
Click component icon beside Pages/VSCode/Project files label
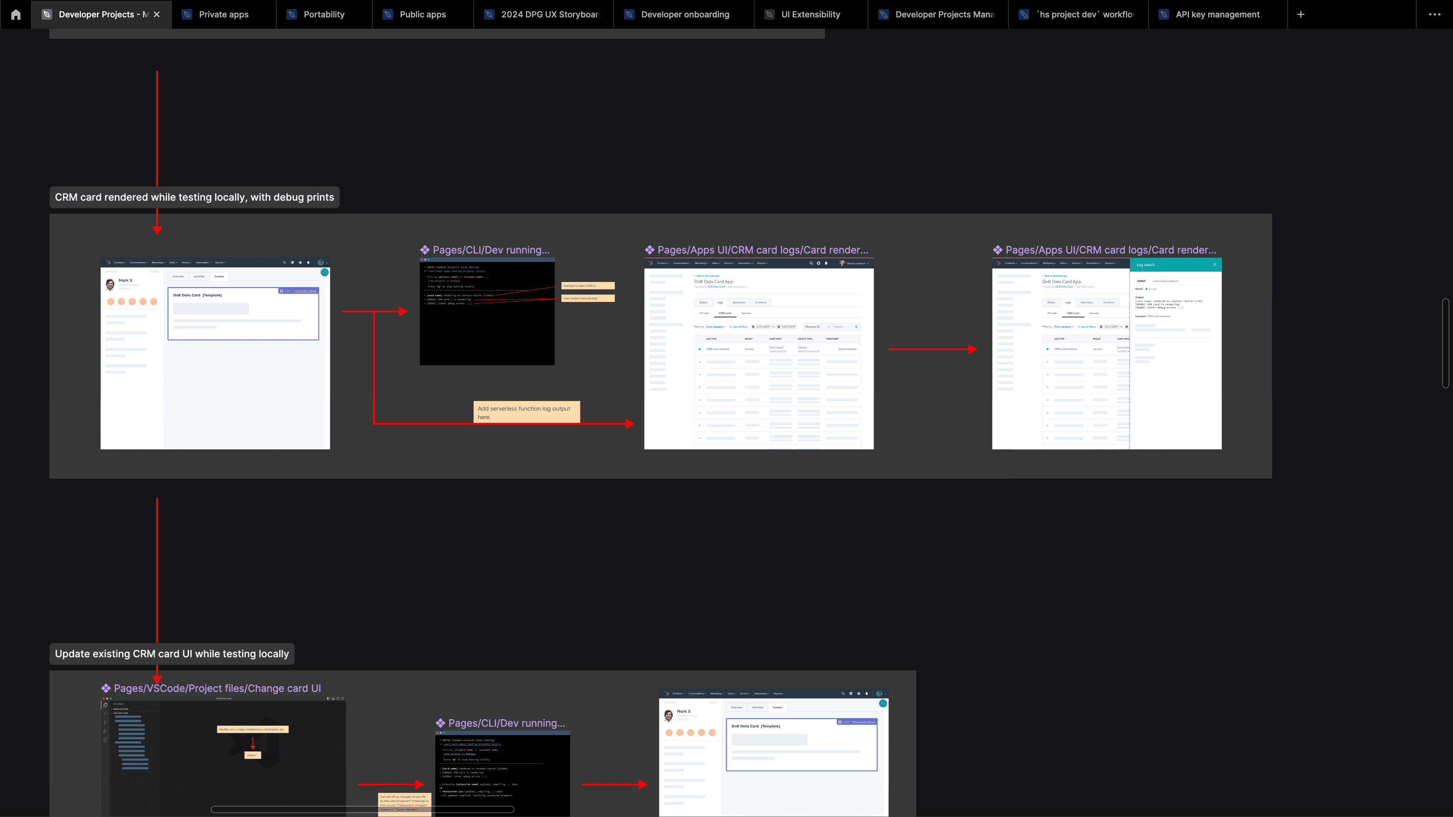[x=106, y=688]
